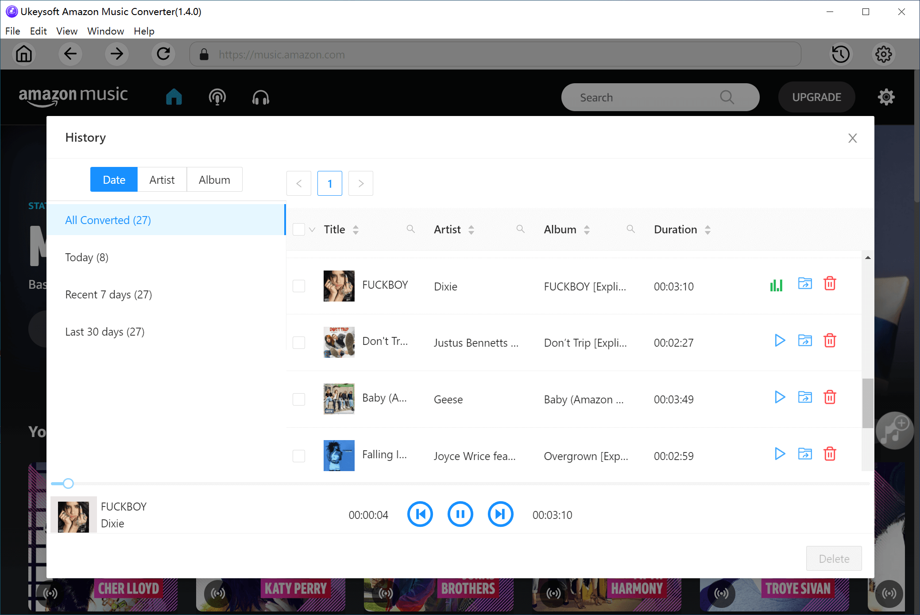Select Recent 7 days (27) filter
The width and height of the screenshot is (920, 615).
tap(166, 294)
